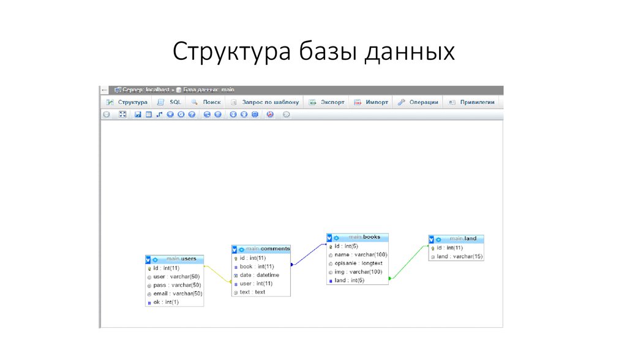The image size is (627, 351).
Task: Click 'date : datetime' row
Action: (261, 275)
